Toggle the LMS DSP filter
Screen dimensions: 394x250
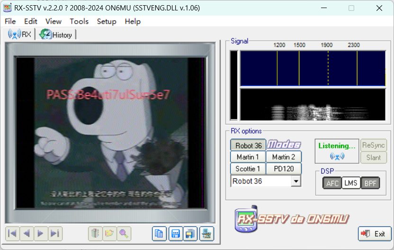351,183
